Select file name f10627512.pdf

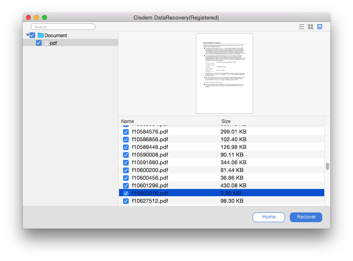[x=150, y=201]
